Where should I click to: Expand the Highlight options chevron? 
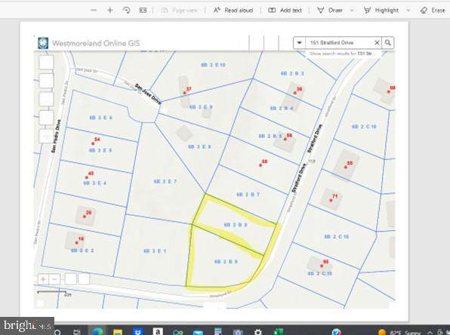point(408,11)
